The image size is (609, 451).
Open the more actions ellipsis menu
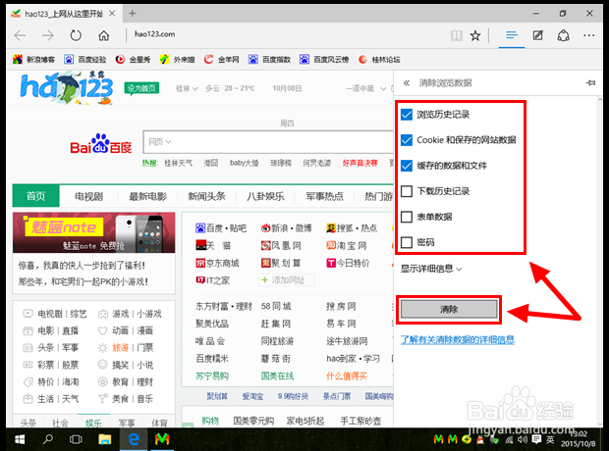tap(588, 35)
